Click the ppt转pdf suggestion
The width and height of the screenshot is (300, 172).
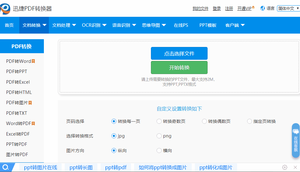point(116,168)
